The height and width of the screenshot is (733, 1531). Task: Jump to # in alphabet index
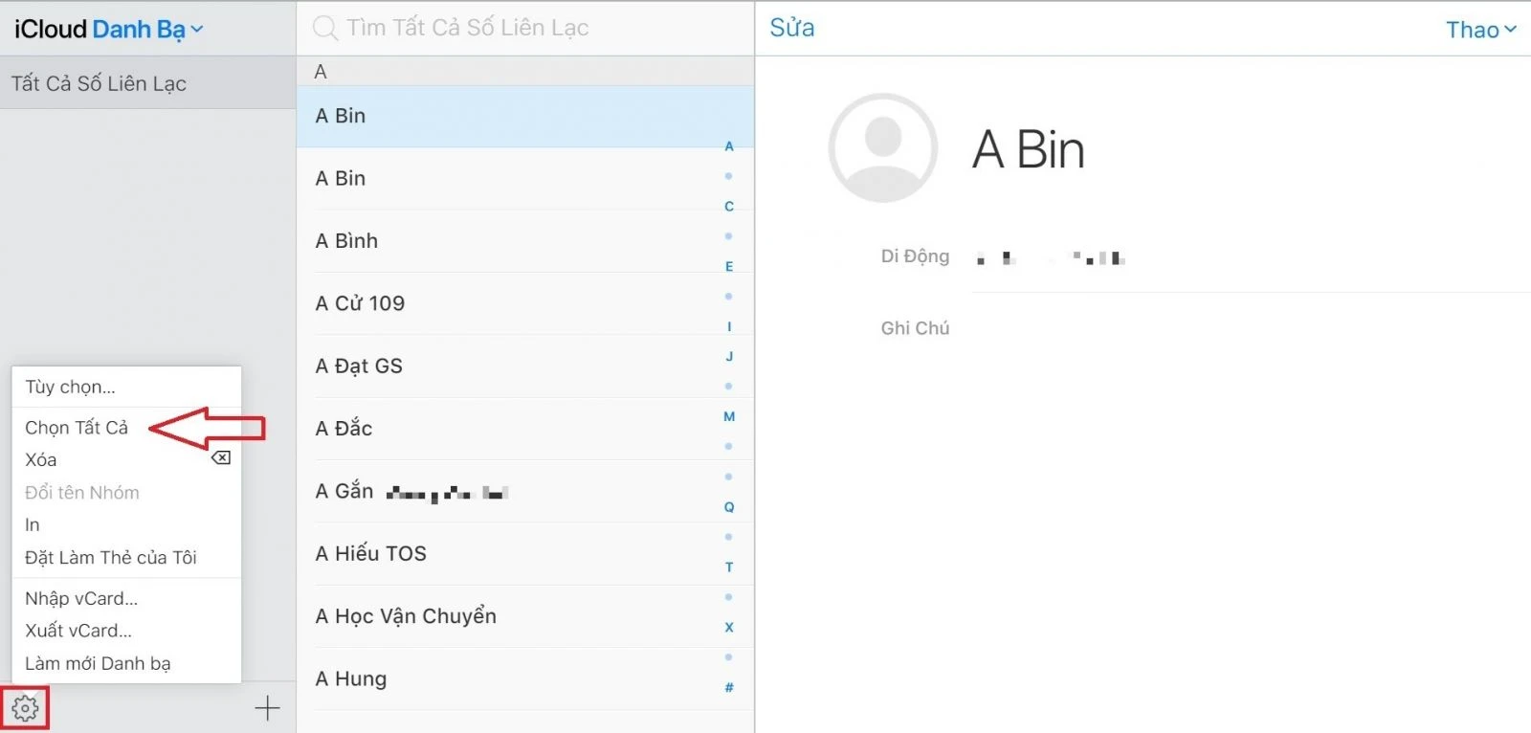(729, 687)
